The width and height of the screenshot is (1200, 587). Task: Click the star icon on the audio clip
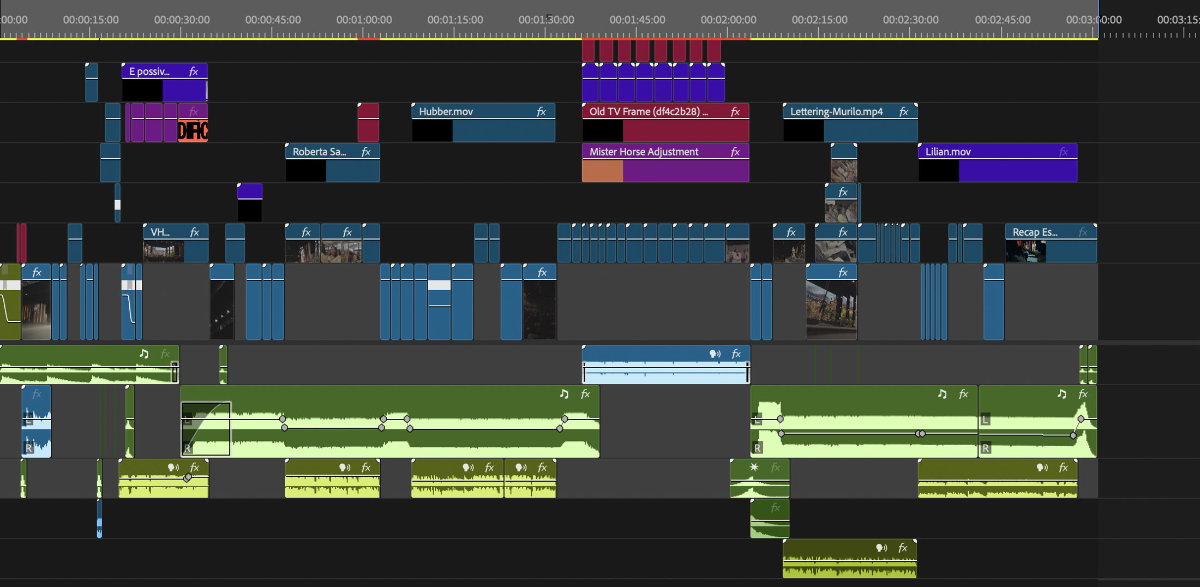pyautogui.click(x=754, y=468)
